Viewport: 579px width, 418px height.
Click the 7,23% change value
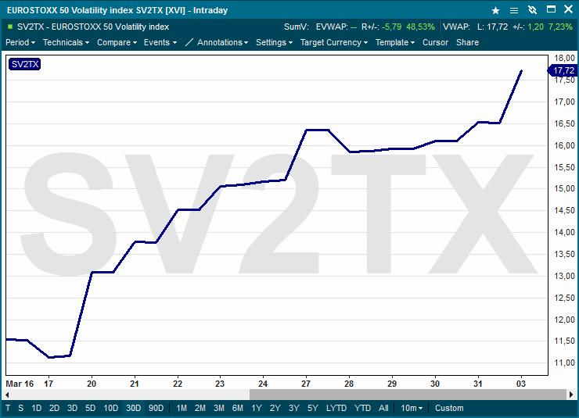560,27
